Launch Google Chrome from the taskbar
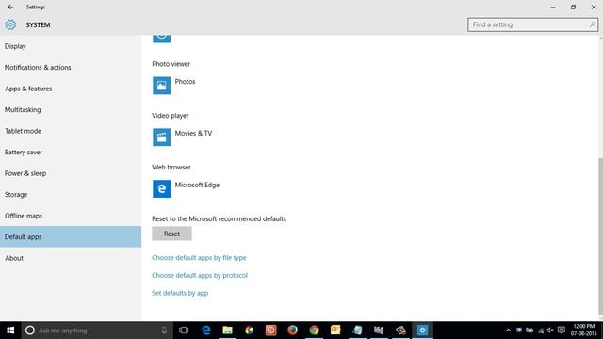The image size is (603, 339). pyautogui.click(x=314, y=331)
